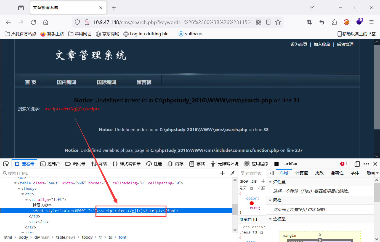Go to 首页 navigation item
Viewport: 380px width, 242px height.
click(x=31, y=82)
